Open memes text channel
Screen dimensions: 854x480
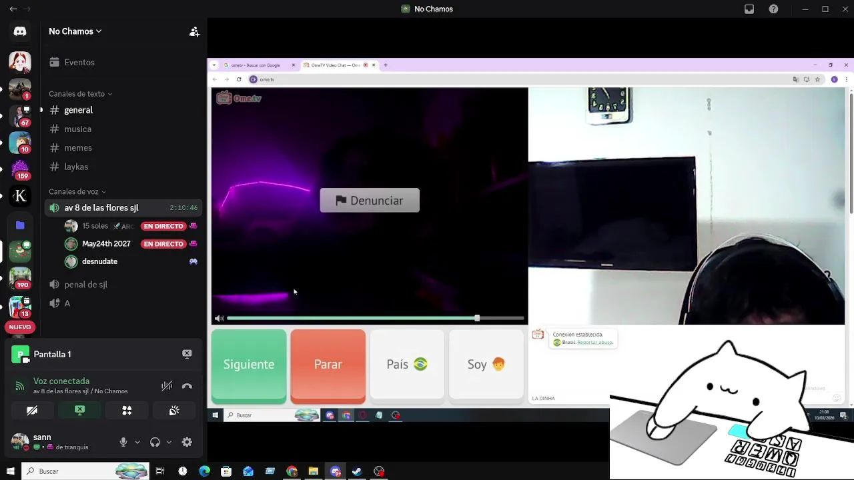(123, 147)
